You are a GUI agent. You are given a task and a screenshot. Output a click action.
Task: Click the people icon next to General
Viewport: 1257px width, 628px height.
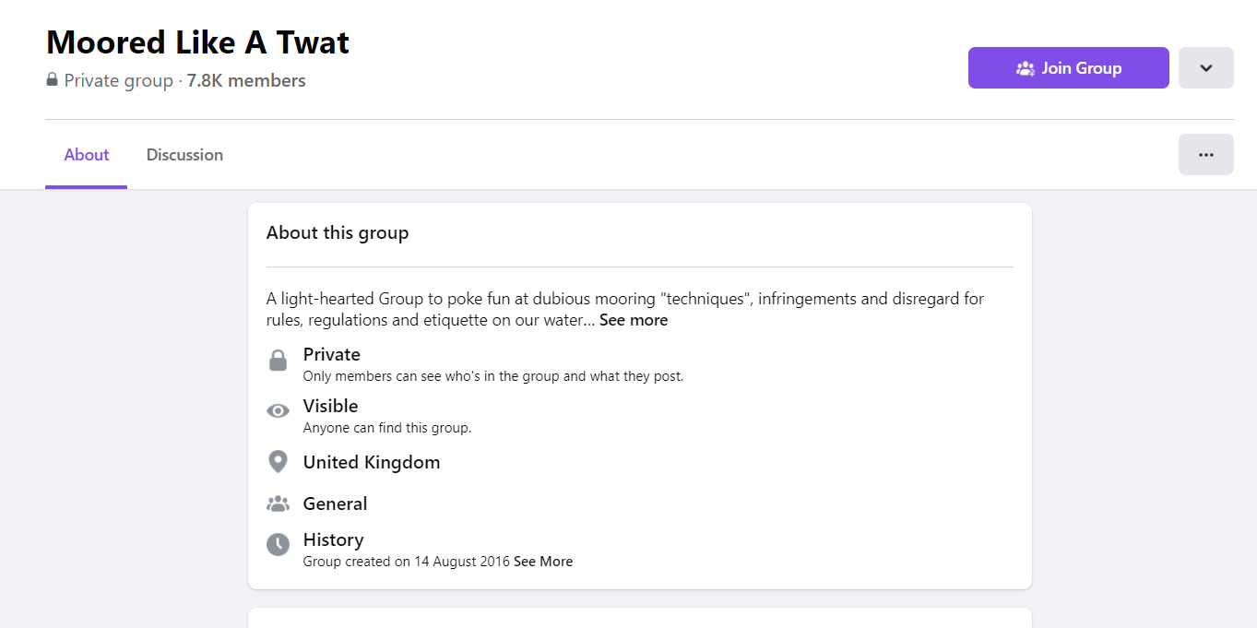278,504
